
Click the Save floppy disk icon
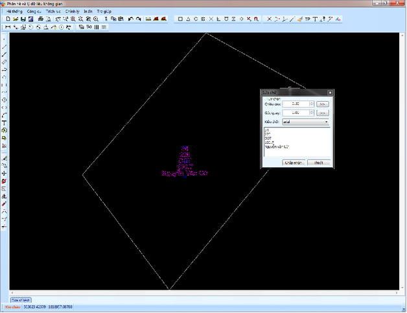(23, 19)
